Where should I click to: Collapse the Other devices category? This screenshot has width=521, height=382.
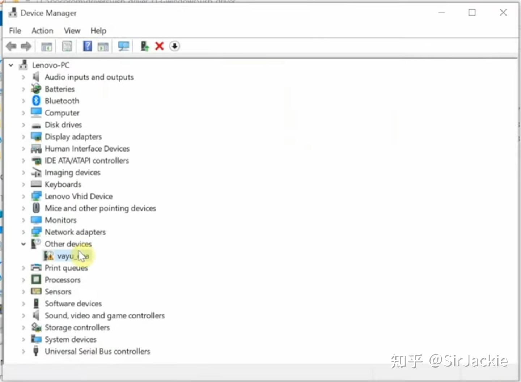pyautogui.click(x=24, y=244)
